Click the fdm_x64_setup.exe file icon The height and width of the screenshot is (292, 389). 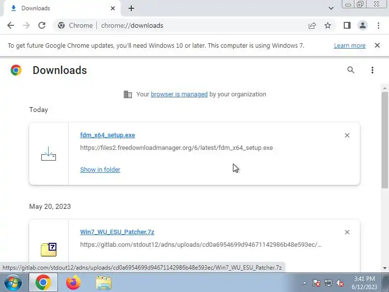click(x=49, y=154)
